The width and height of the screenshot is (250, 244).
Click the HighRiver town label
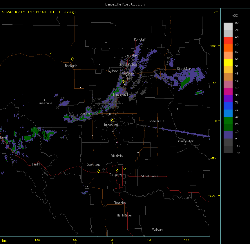125,215
